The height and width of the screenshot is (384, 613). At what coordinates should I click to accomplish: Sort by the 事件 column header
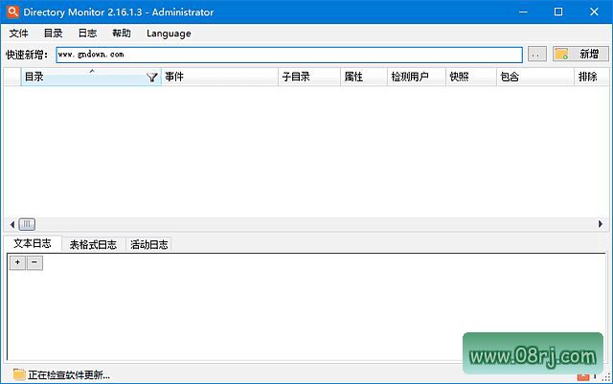[218, 77]
